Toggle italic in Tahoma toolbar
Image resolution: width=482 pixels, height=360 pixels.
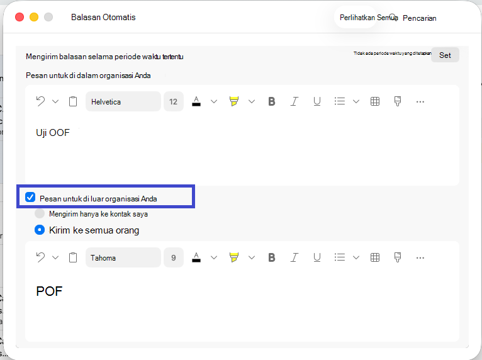294,257
